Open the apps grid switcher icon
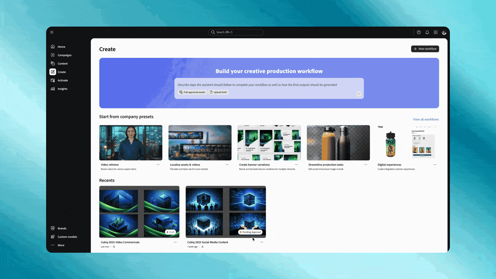Viewport: 496px width, 279px height. pyautogui.click(x=435, y=32)
